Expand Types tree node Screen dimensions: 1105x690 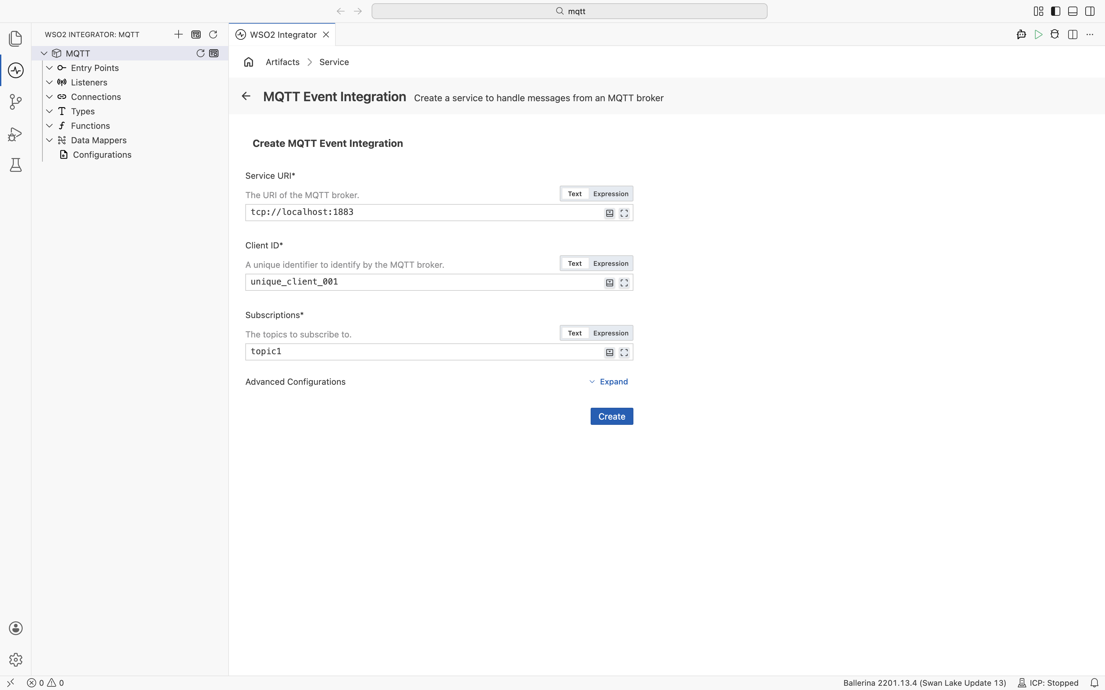(x=49, y=111)
